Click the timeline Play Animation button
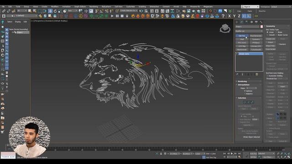292x164 pixels. click(x=232, y=154)
